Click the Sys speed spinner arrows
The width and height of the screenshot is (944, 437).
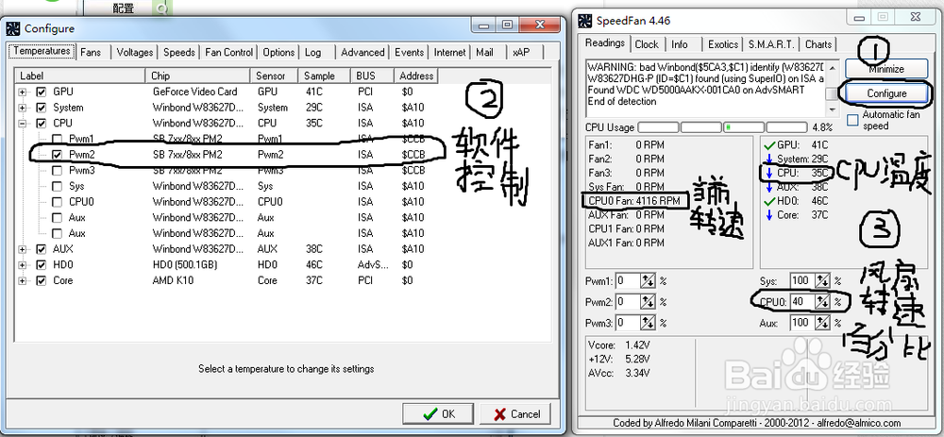pyautogui.click(x=822, y=280)
